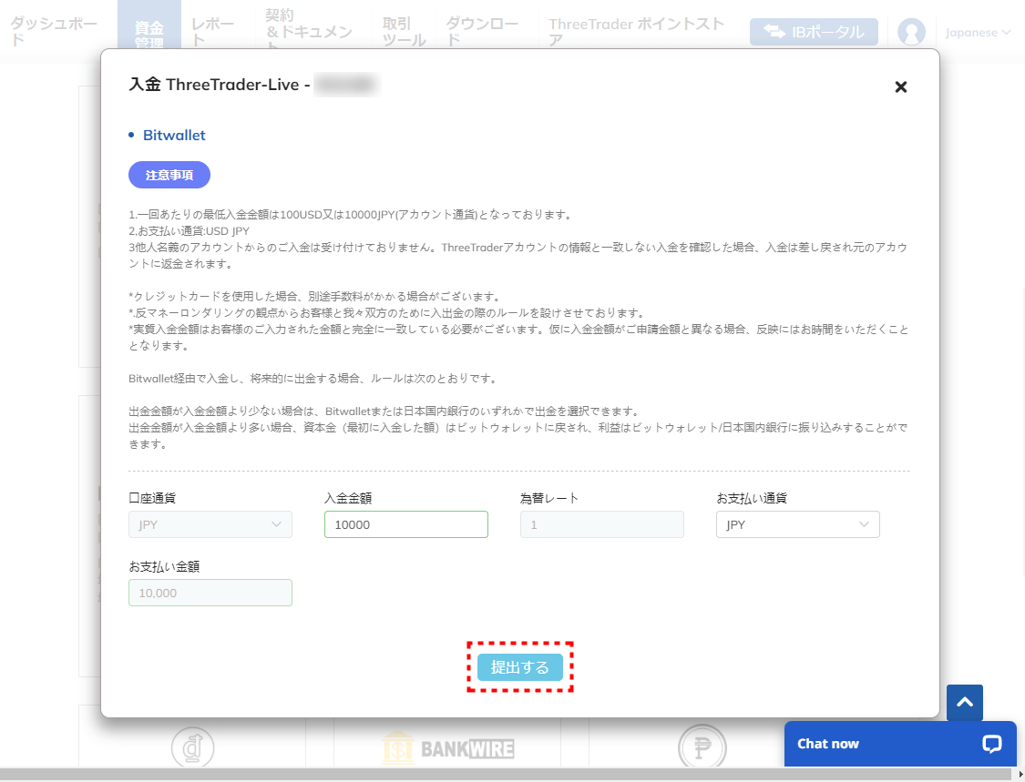This screenshot has width=1025, height=782.
Task: Open the ダッシュボード menu item
Action: pyautogui.click(x=54, y=31)
